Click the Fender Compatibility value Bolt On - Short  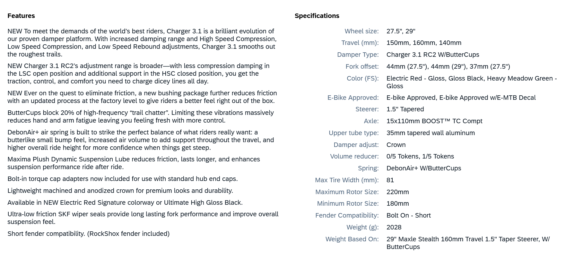(408, 215)
